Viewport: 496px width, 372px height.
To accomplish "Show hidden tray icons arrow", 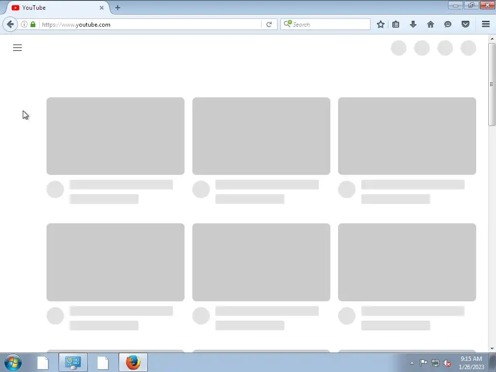I will [x=412, y=363].
